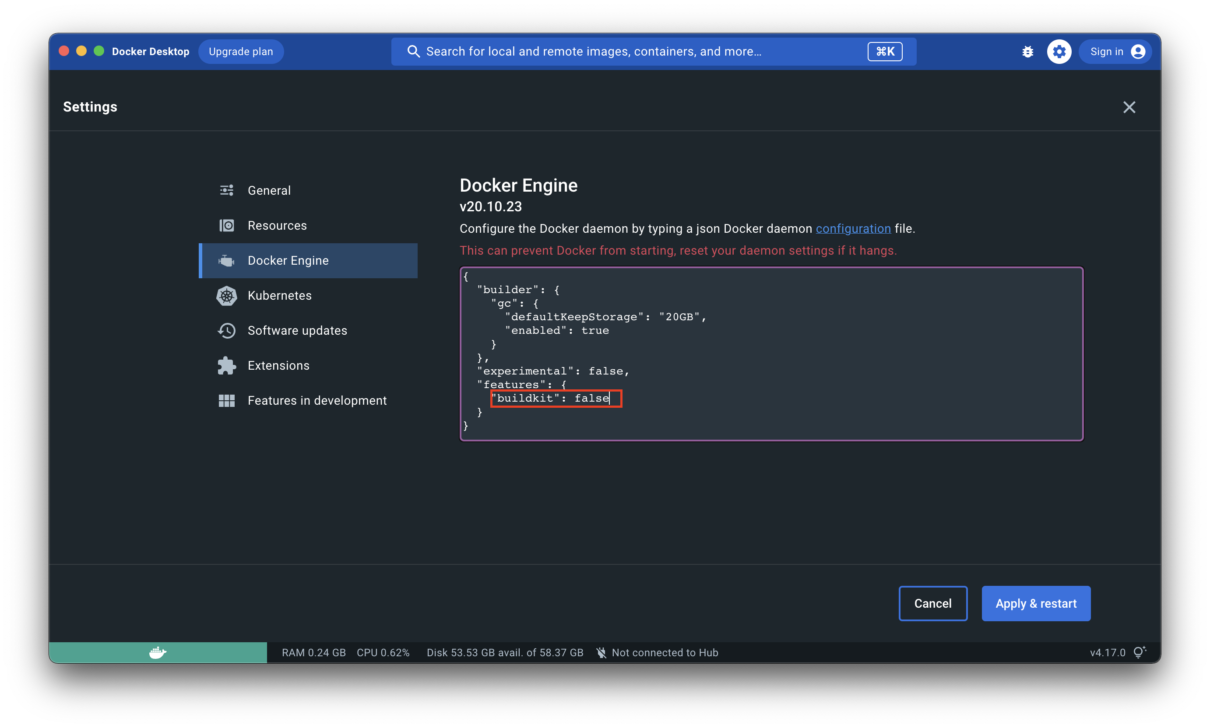
Task: Click the Sign in button
Action: pyautogui.click(x=1115, y=52)
